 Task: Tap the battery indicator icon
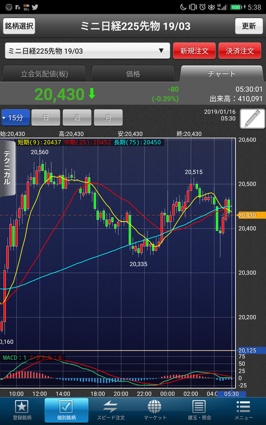click(236, 7)
